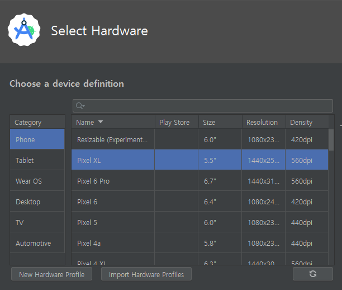Select the TV category
The height and width of the screenshot is (290, 342).
click(x=37, y=222)
